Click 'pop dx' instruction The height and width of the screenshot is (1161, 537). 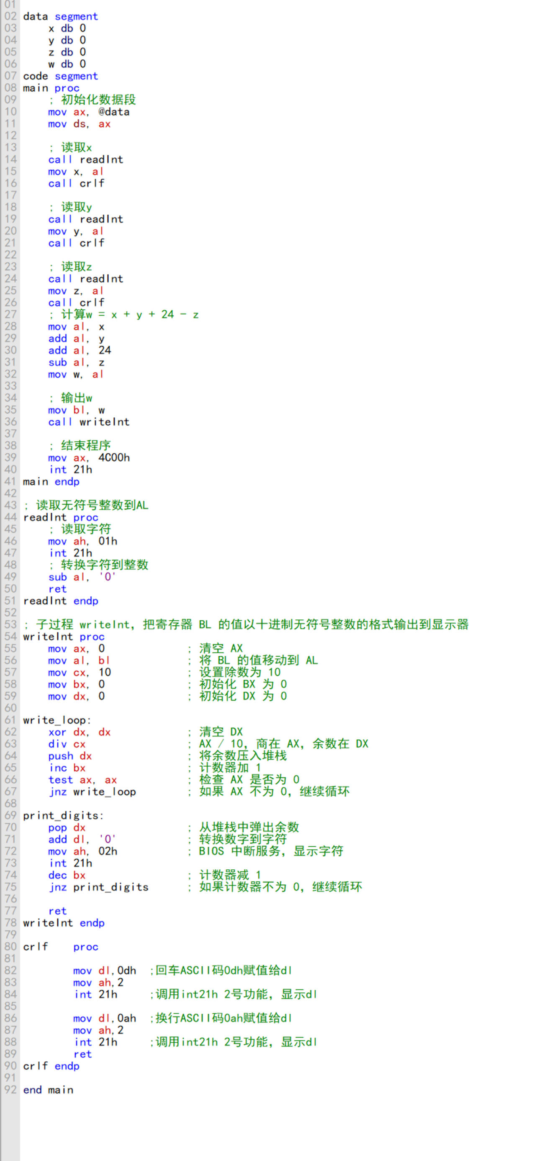click(67, 827)
